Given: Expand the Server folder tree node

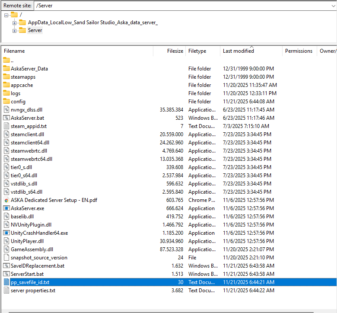Looking at the screenshot, I should [x=15, y=30].
